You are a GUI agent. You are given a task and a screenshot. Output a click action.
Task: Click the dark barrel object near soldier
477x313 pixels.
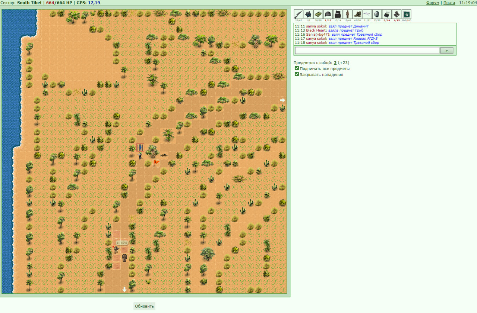[124, 258]
